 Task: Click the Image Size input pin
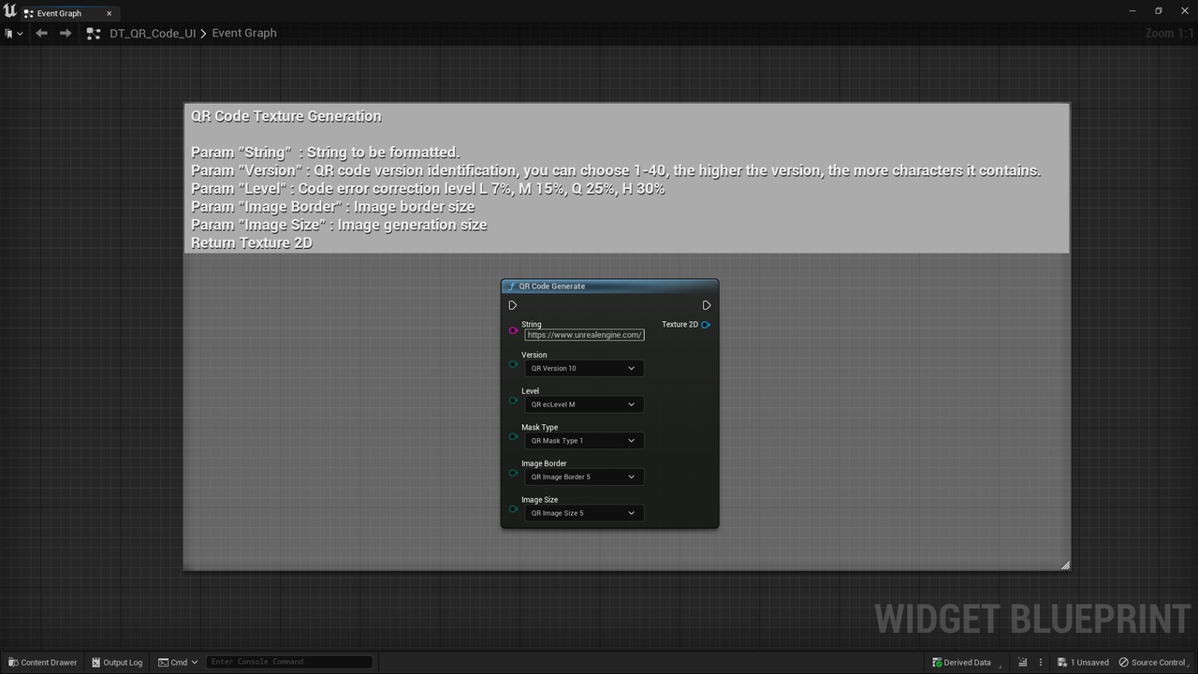(x=513, y=508)
